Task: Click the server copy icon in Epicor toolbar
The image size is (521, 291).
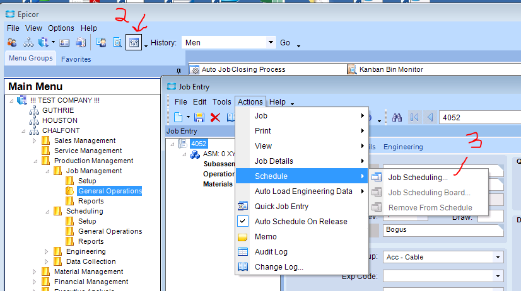Action: (81, 42)
